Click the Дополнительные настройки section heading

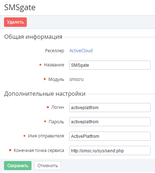[x=45, y=94]
